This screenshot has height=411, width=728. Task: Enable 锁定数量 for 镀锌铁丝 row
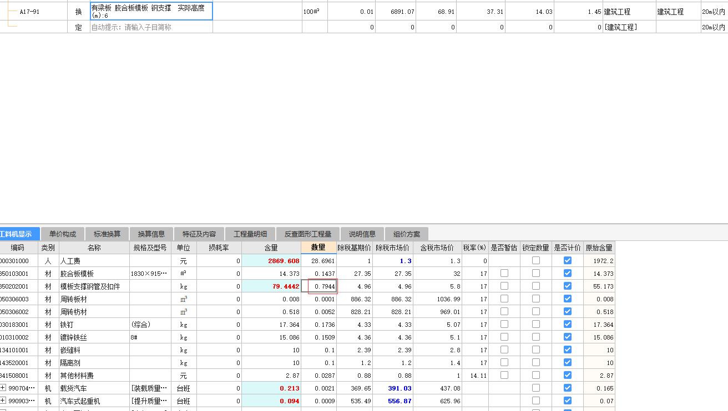[536, 337]
